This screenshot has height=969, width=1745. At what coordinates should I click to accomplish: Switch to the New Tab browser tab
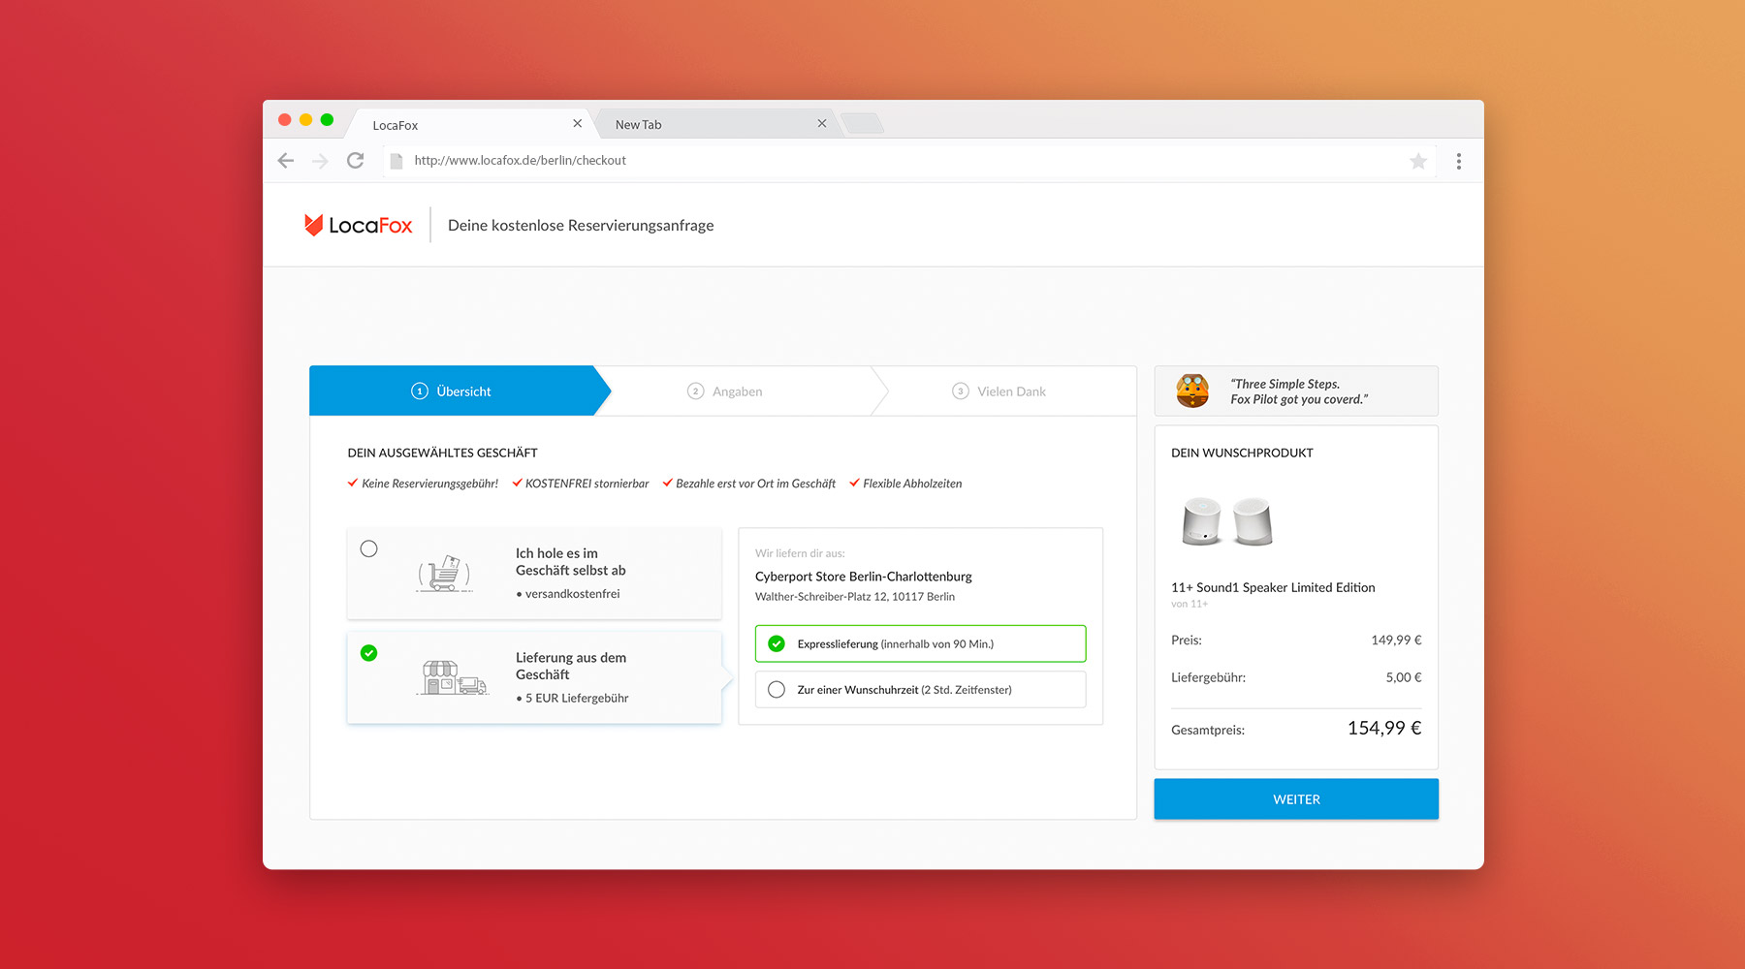(708, 124)
